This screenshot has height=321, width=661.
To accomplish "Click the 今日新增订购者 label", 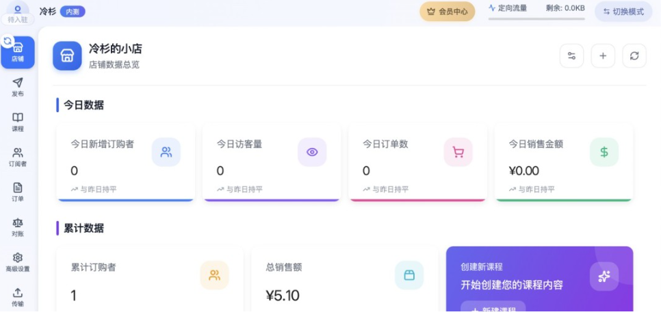I will pyautogui.click(x=103, y=144).
